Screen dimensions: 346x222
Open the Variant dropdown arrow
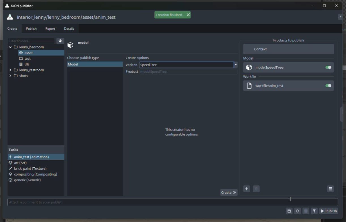[236, 65]
